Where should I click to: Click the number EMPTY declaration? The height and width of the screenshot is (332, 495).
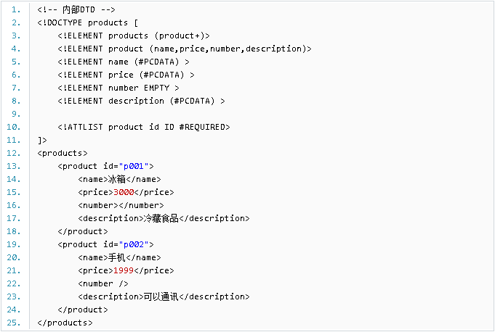tap(118, 88)
